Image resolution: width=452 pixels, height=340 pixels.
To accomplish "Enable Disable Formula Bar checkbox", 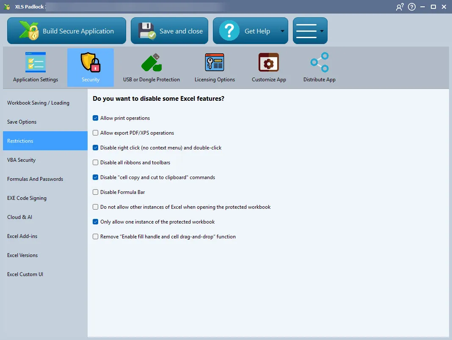I will click(95, 192).
